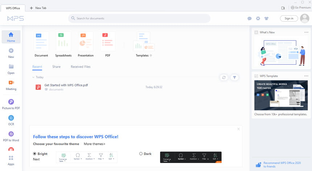Screen dimensions: 312x171
Task: Open the PDF file icon for Get Started
Action: pos(38,87)
